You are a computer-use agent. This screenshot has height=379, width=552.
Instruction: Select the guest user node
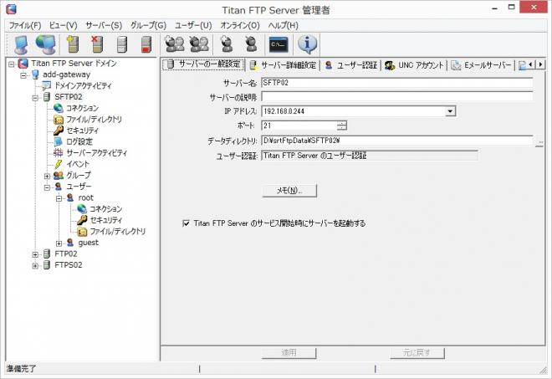click(88, 243)
